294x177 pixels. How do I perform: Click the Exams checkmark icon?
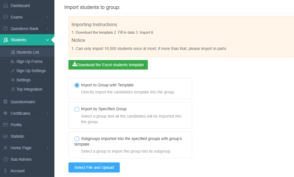(x=5, y=17)
